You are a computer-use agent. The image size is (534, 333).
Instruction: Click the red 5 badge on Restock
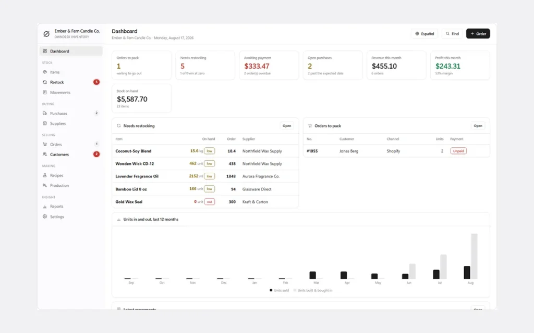pos(96,82)
